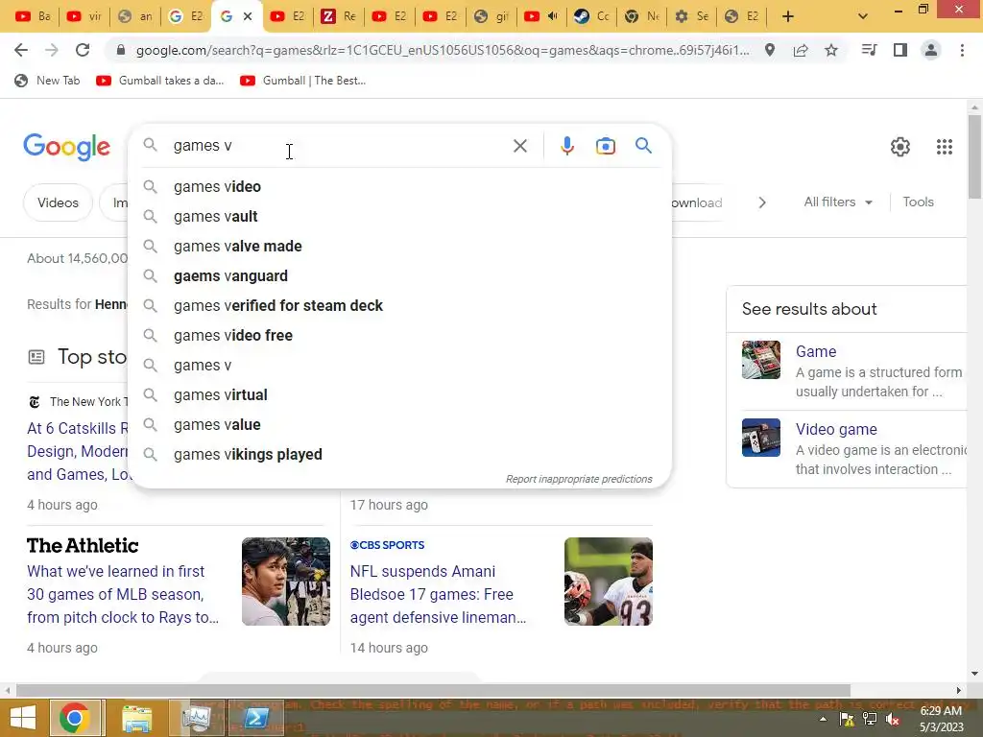Open File Explorer from taskbar
Viewport: 983px width, 737px height.
[136, 718]
